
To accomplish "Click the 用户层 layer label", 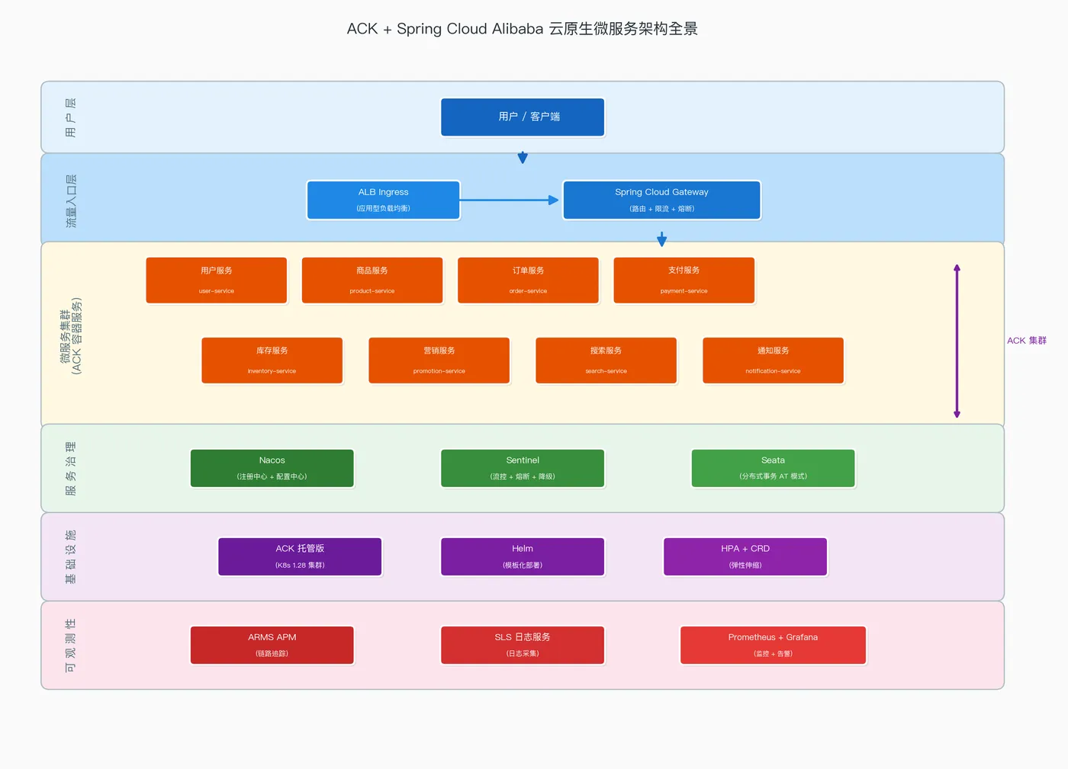I will [70, 117].
